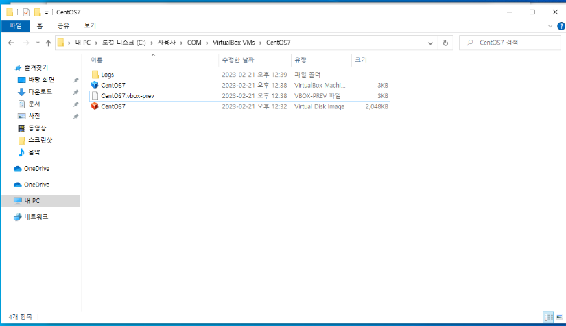The height and width of the screenshot is (326, 566).
Task: Open the Help question mark icon
Action: point(561,26)
